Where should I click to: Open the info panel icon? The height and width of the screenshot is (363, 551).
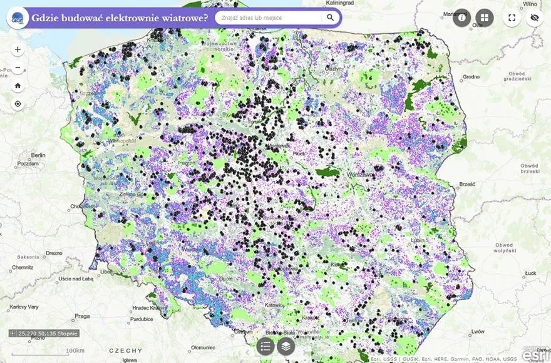pyautogui.click(x=461, y=18)
